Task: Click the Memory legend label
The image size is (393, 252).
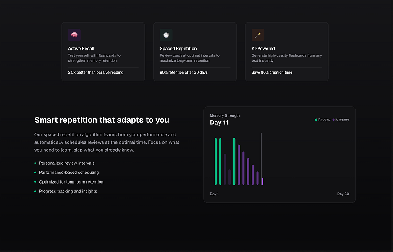Action: click(x=342, y=120)
